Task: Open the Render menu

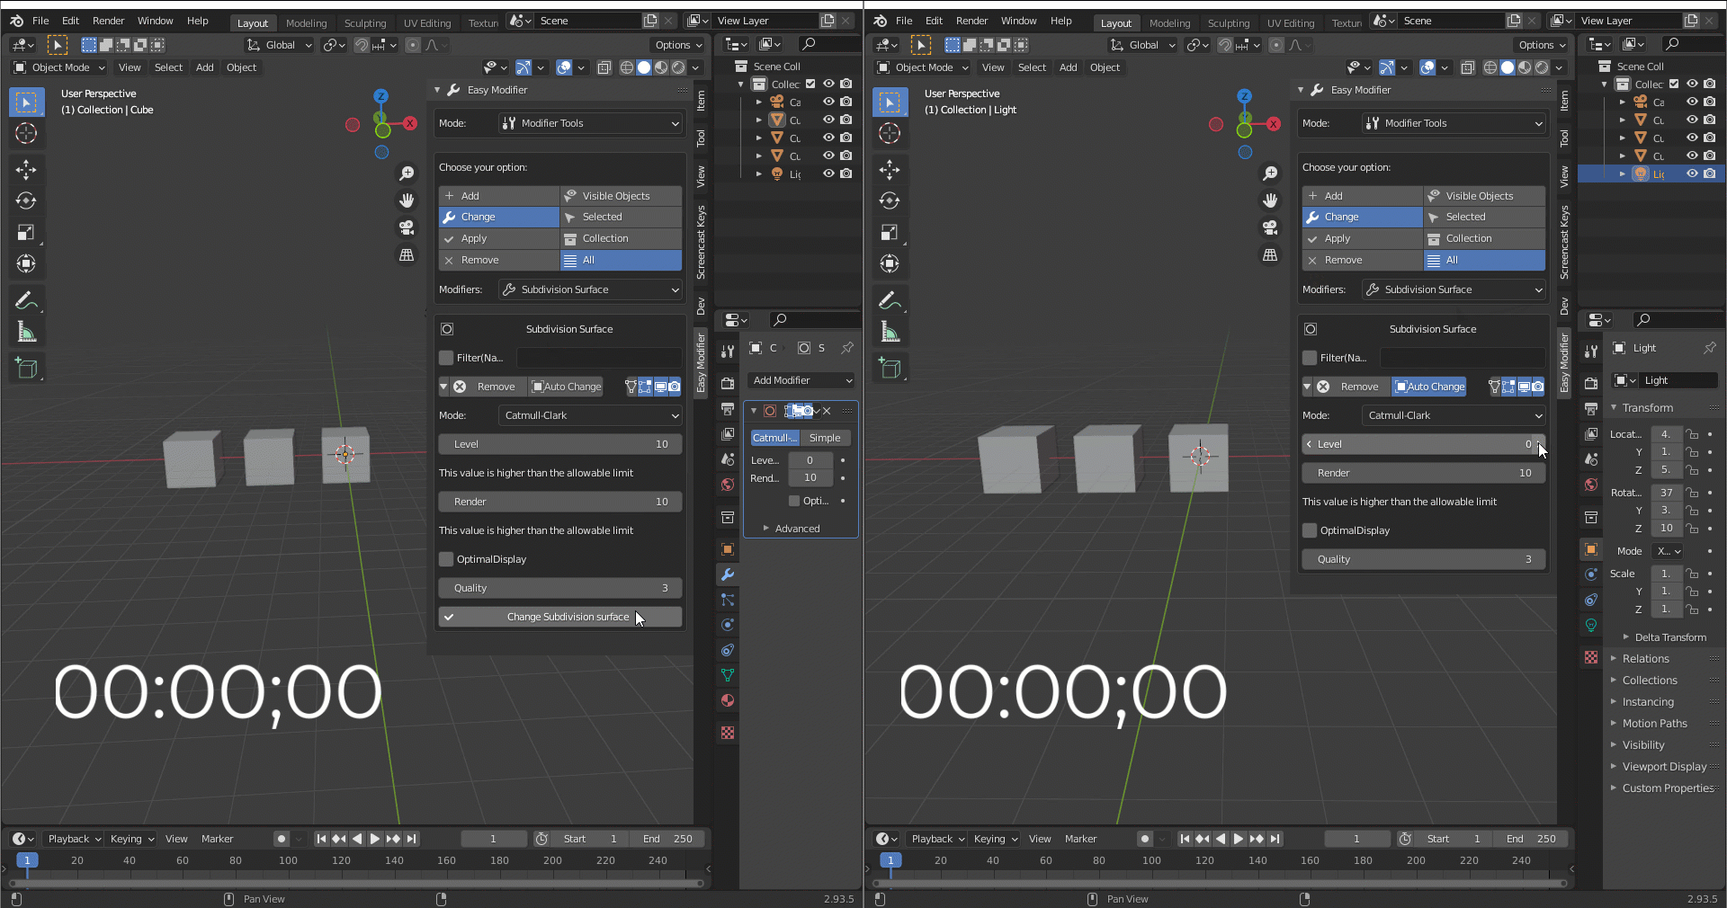Action: click(x=108, y=21)
